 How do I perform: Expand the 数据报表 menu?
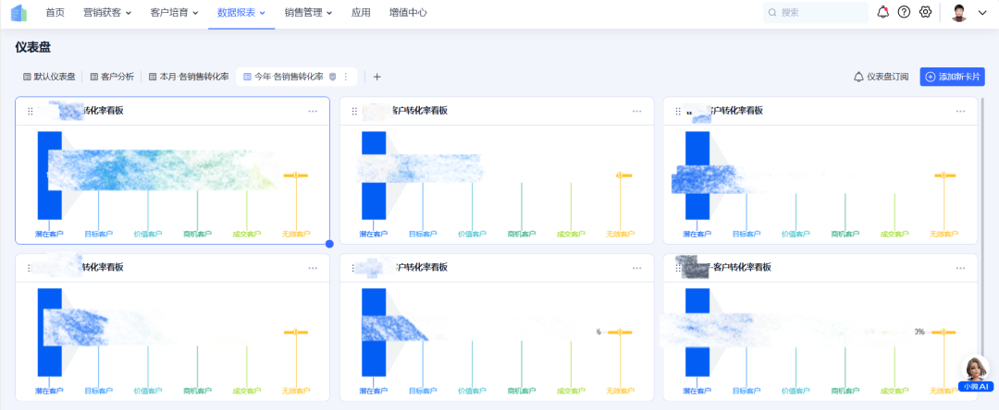tap(240, 13)
